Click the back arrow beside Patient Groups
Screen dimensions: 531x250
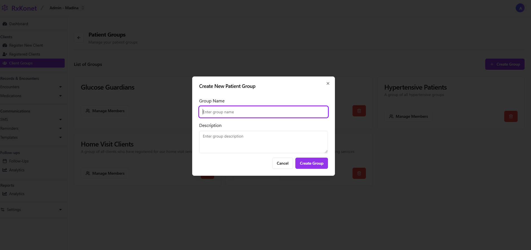tap(79, 38)
